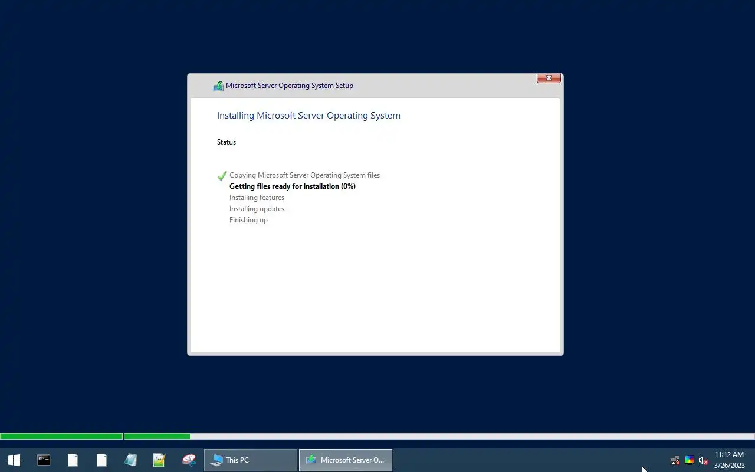Viewport: 755px width, 472px height.
Task: Click "Copying Microsoft Server Operating System files" step
Action: coord(304,175)
